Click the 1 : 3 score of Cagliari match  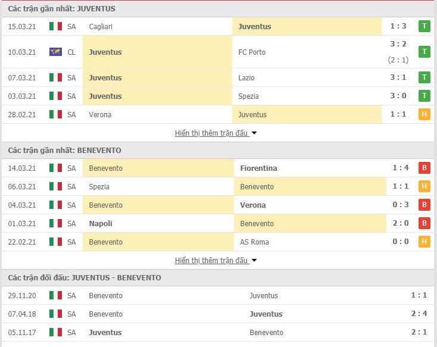(x=398, y=26)
